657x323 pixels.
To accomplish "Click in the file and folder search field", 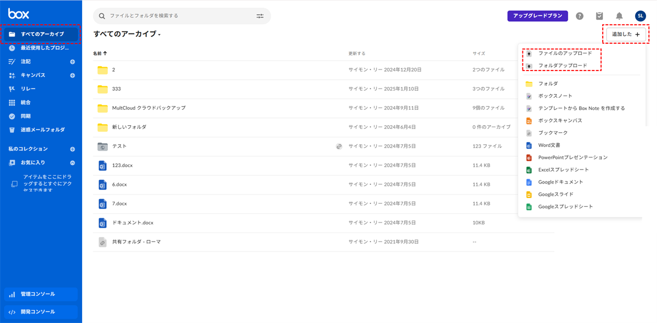I will click(x=175, y=16).
